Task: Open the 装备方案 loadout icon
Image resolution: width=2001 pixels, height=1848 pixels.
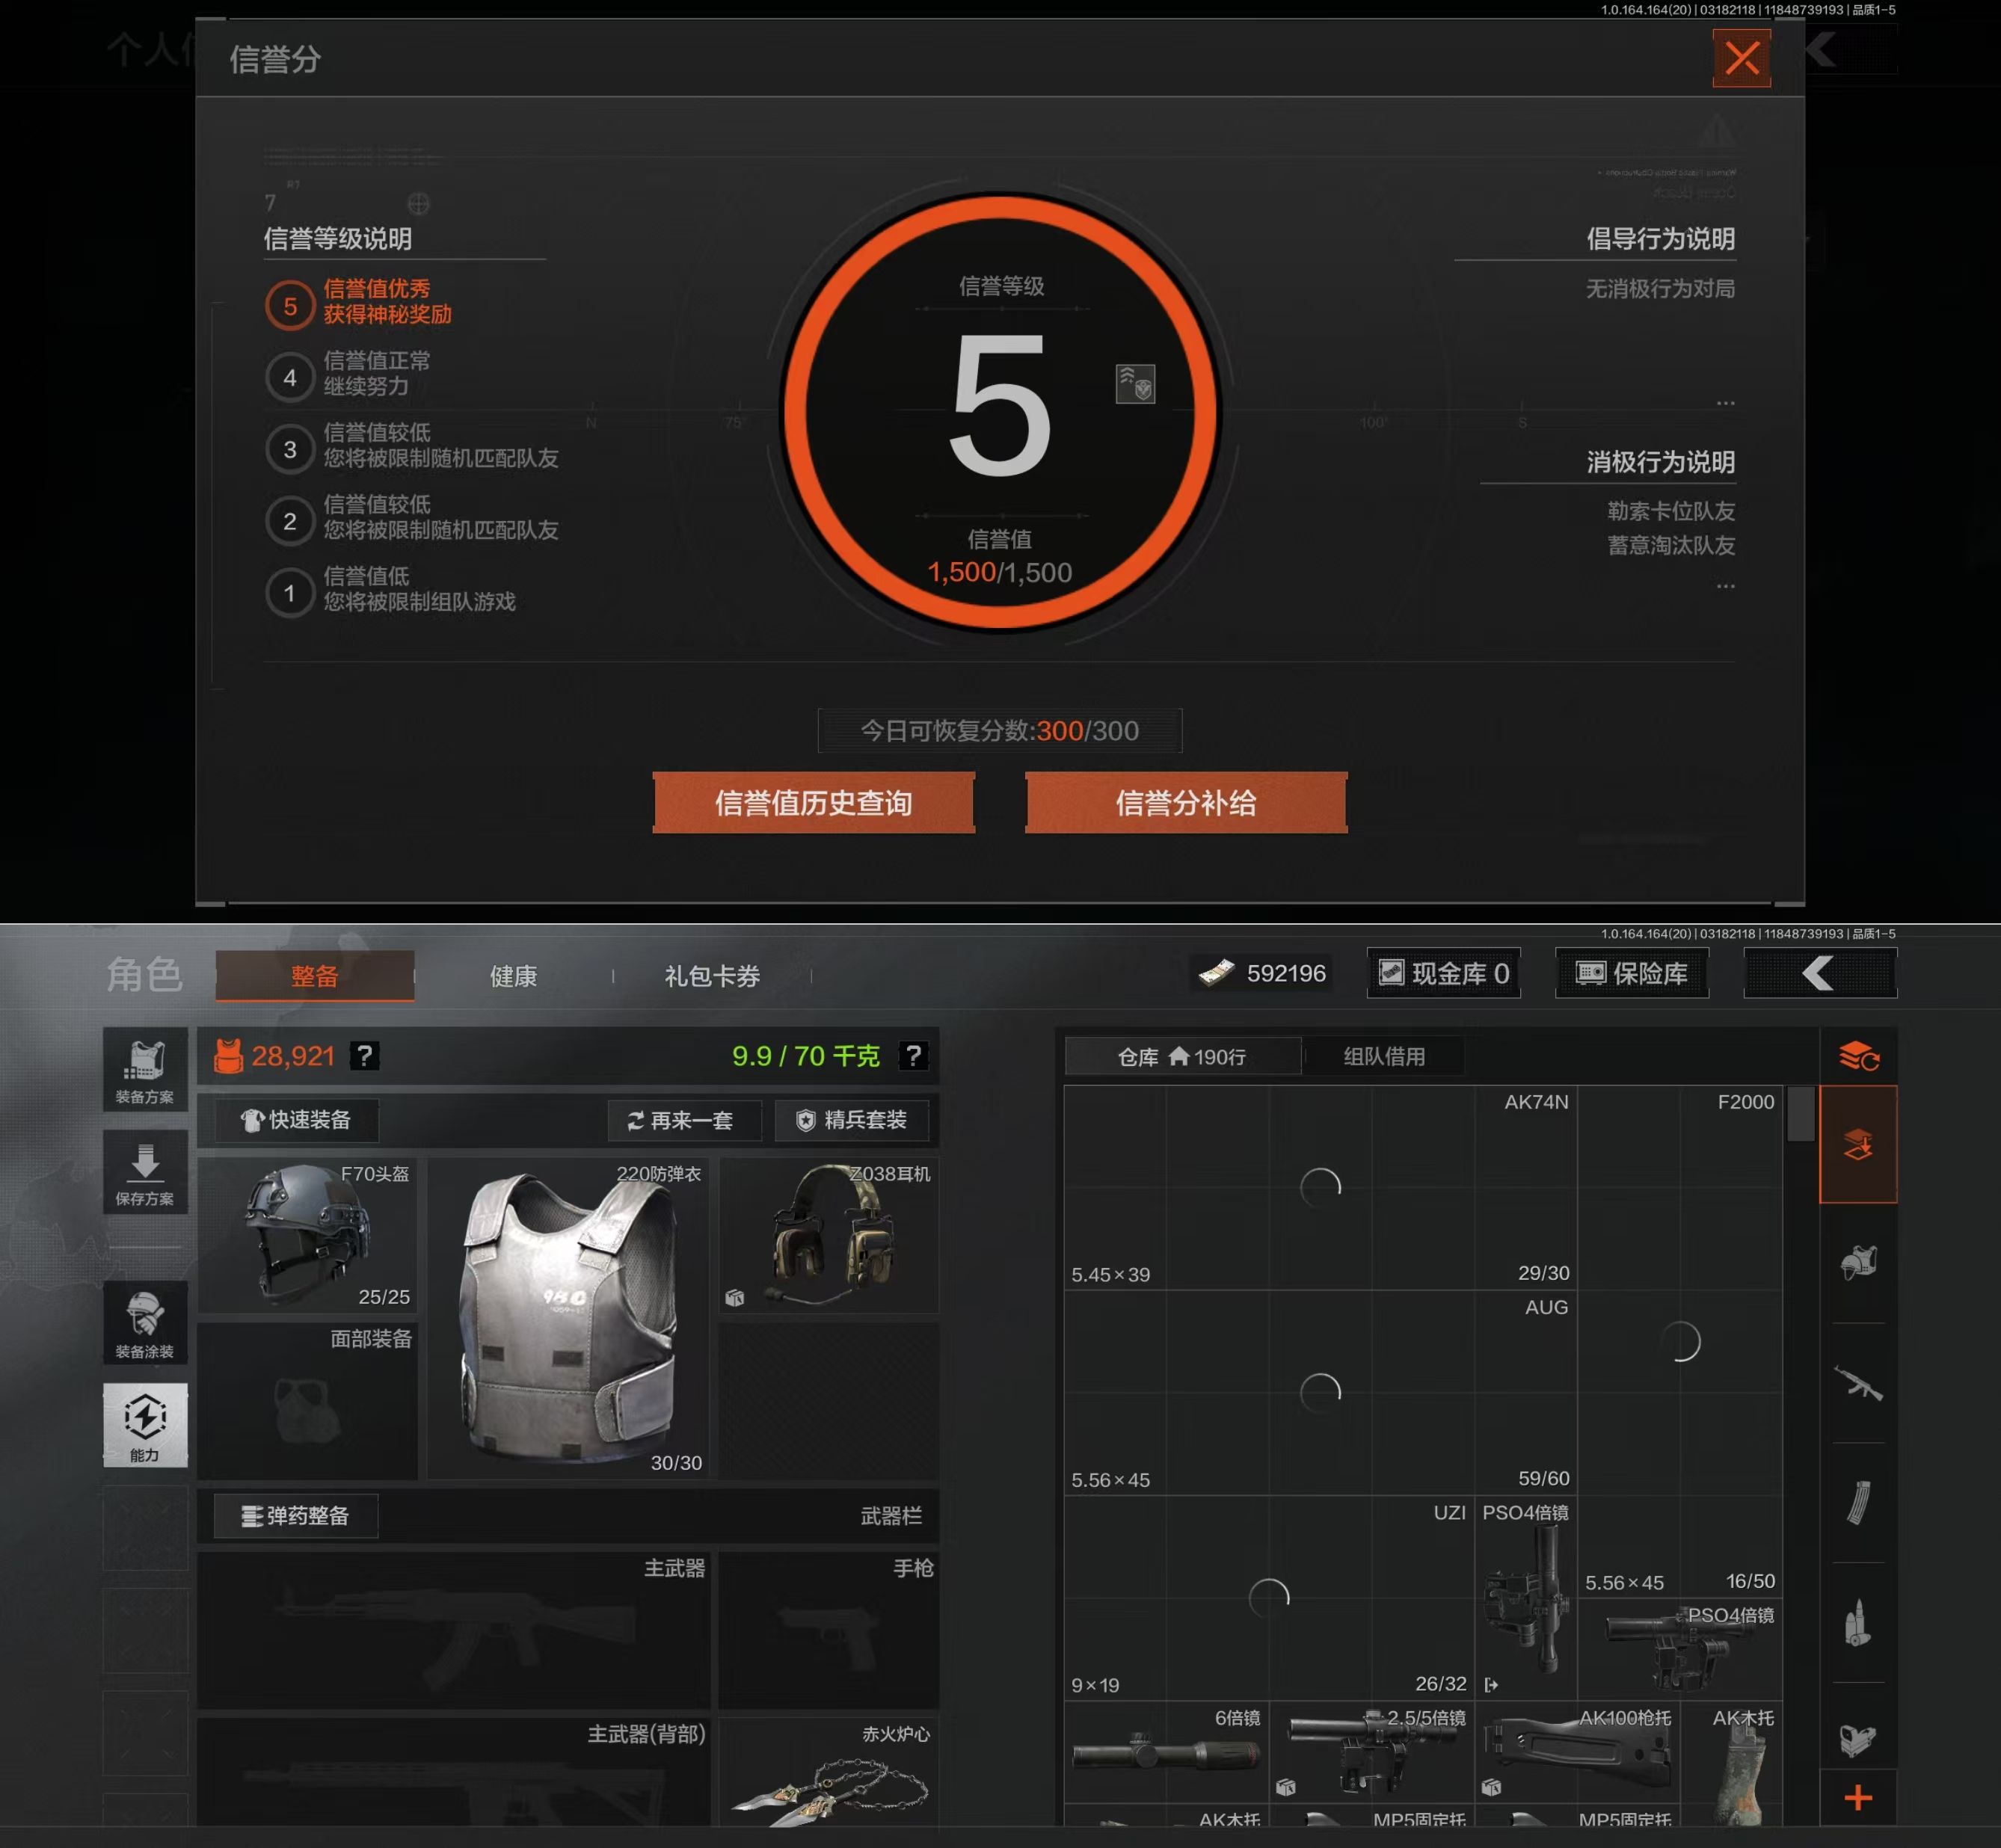Action: 145,1070
